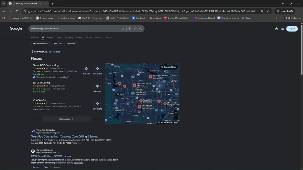Expand the hidden bookmarks overflow chevron
The width and height of the screenshot is (303, 170).
[276, 18]
